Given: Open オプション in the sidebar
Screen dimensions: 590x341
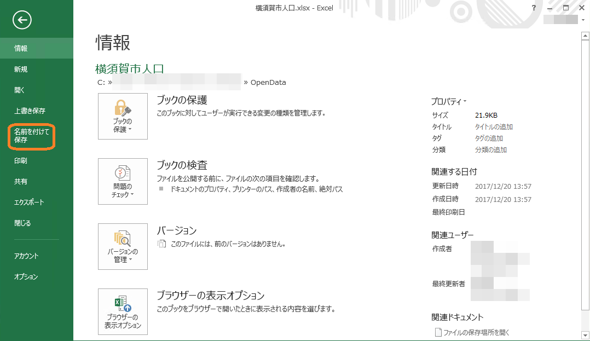Looking at the screenshot, I should tap(26, 277).
